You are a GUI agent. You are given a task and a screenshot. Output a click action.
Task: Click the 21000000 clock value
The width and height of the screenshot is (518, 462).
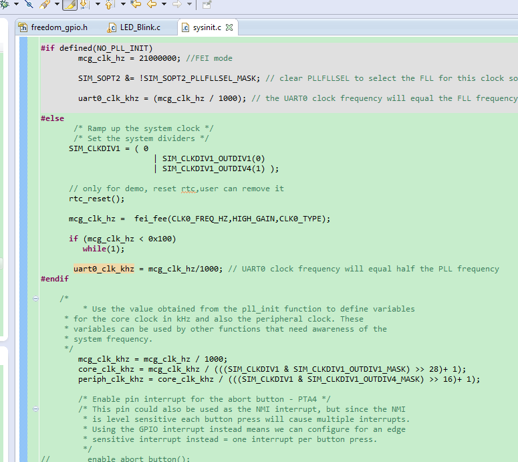click(158, 58)
